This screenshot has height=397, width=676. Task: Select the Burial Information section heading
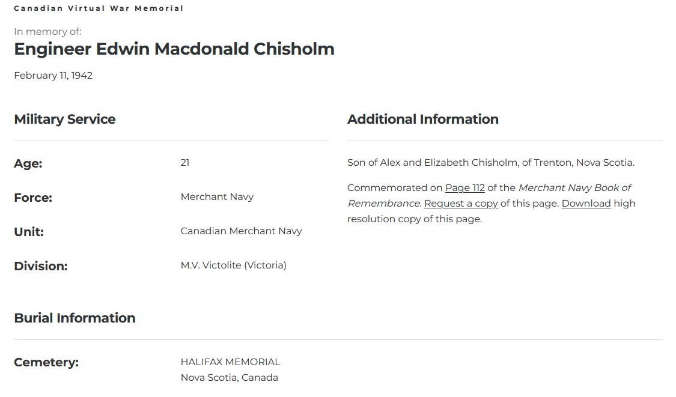coord(75,318)
